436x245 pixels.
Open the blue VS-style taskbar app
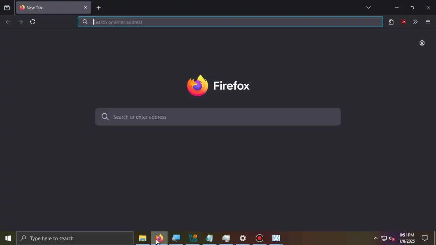[x=193, y=238]
